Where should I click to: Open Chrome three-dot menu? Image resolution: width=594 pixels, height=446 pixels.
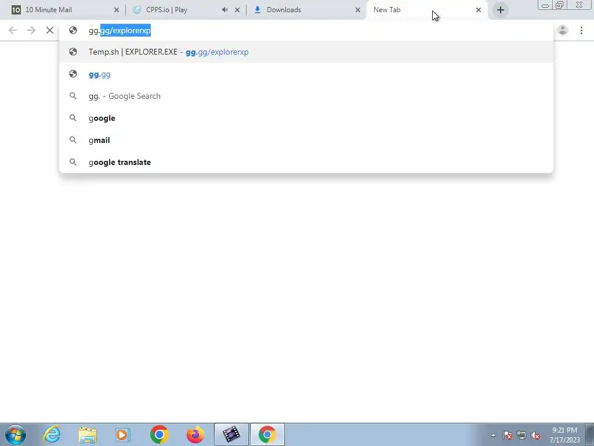581,30
